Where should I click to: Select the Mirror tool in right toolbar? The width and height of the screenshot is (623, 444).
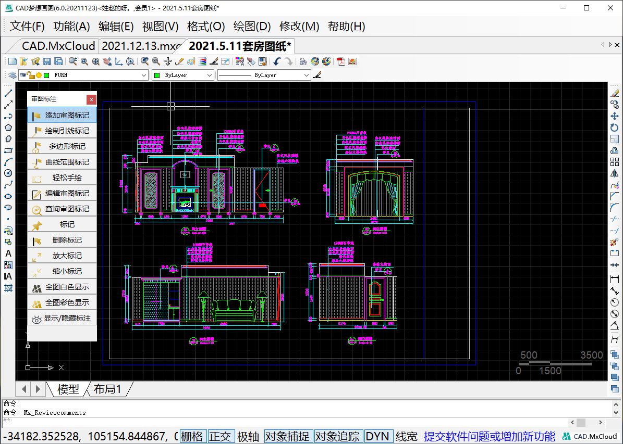pyautogui.click(x=615, y=173)
